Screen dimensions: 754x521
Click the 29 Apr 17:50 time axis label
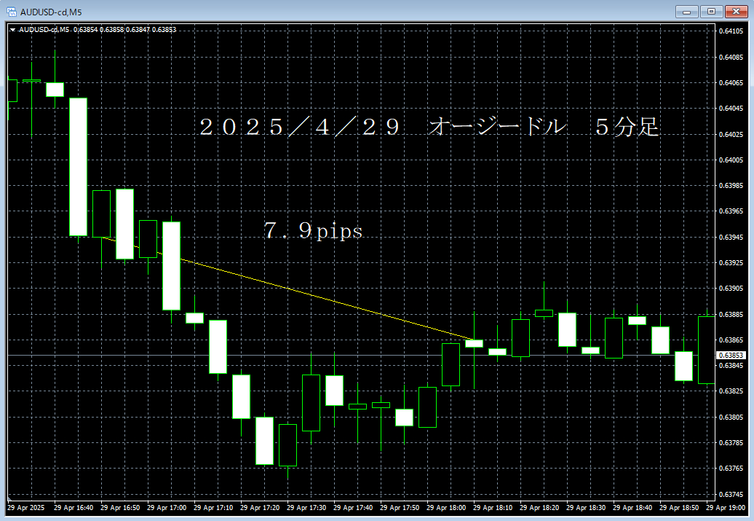[x=400, y=507]
